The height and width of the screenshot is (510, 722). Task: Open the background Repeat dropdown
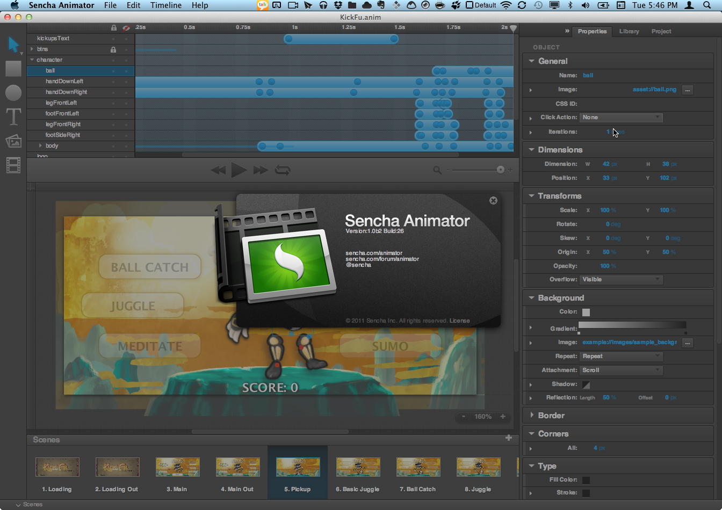click(621, 356)
